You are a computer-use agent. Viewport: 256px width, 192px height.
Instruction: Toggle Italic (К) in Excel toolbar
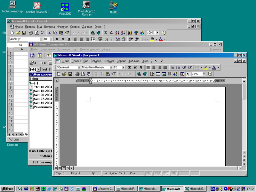[63, 39]
